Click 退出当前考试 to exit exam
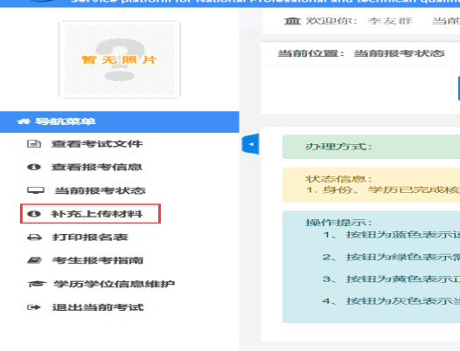 coord(98,307)
